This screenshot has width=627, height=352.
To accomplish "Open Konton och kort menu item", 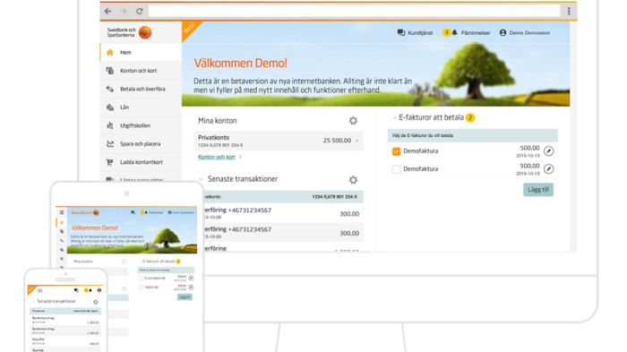I will [x=141, y=71].
